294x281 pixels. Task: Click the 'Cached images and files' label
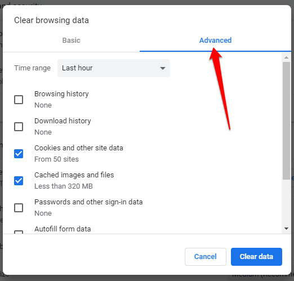coord(74,175)
